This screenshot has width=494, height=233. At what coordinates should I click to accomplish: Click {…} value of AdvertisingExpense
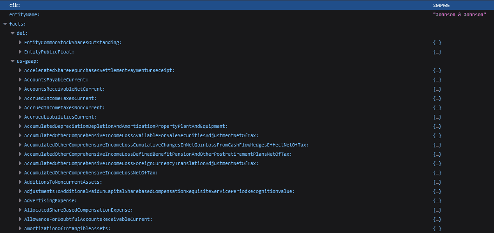437,200
